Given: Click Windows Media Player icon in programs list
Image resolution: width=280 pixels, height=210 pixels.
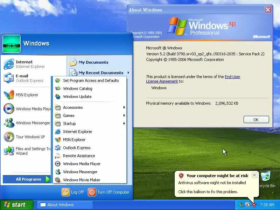Looking at the screenshot, I should tap(58, 164).
